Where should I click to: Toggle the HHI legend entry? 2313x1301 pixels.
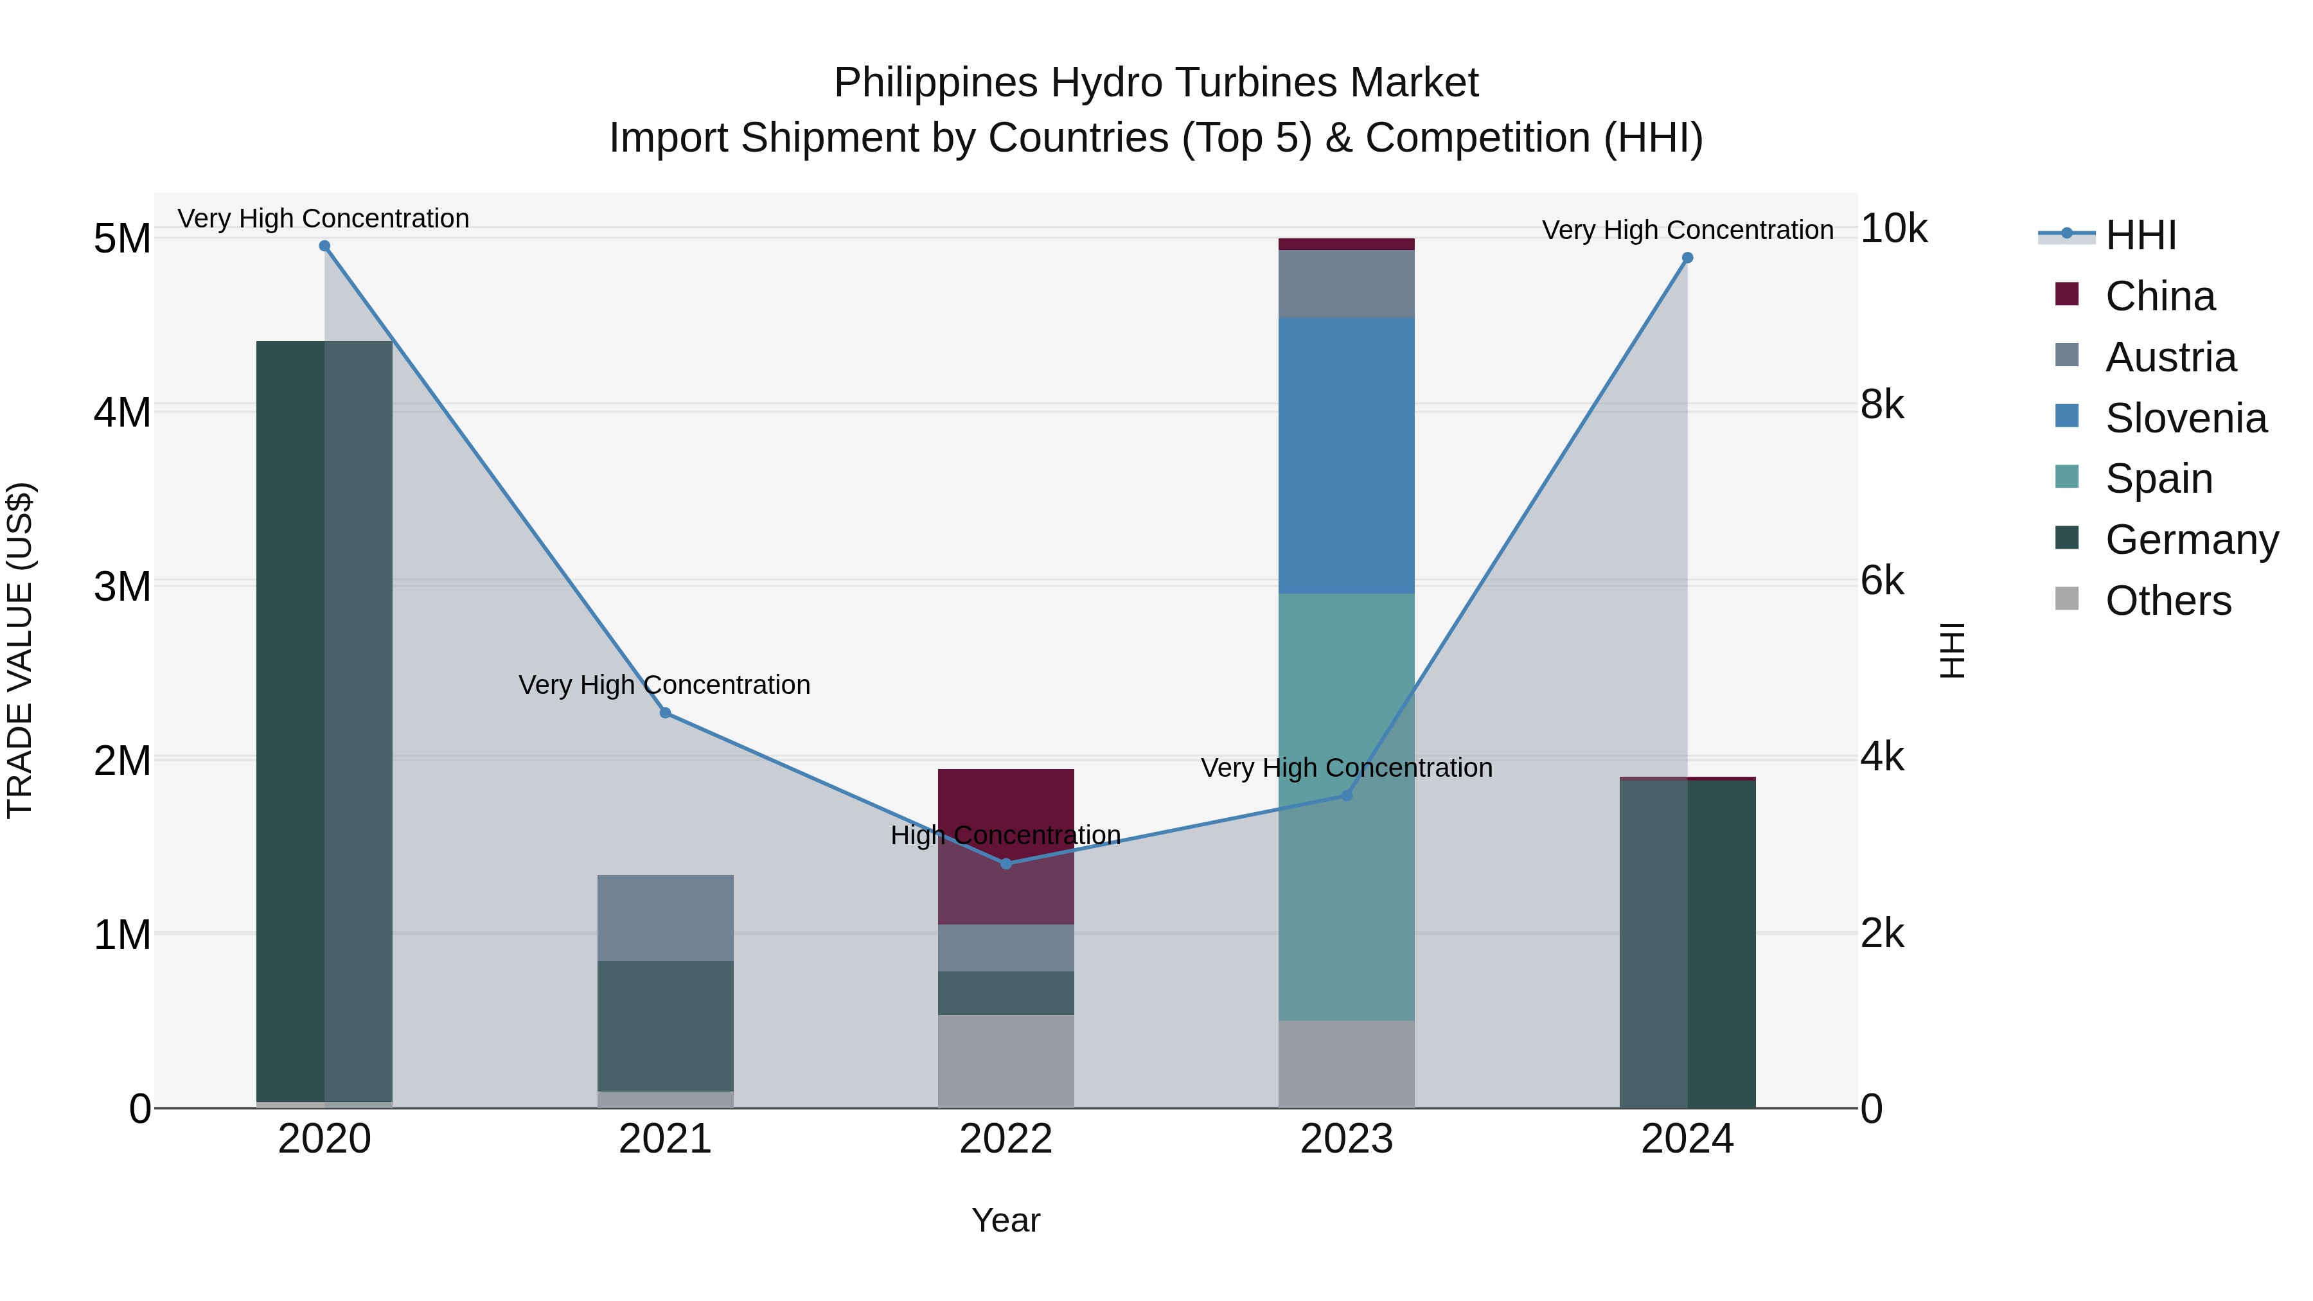pyautogui.click(x=2107, y=235)
